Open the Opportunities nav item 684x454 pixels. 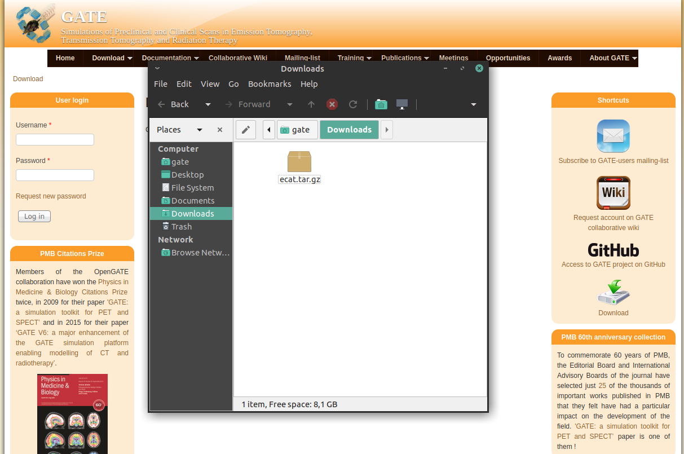tap(508, 58)
